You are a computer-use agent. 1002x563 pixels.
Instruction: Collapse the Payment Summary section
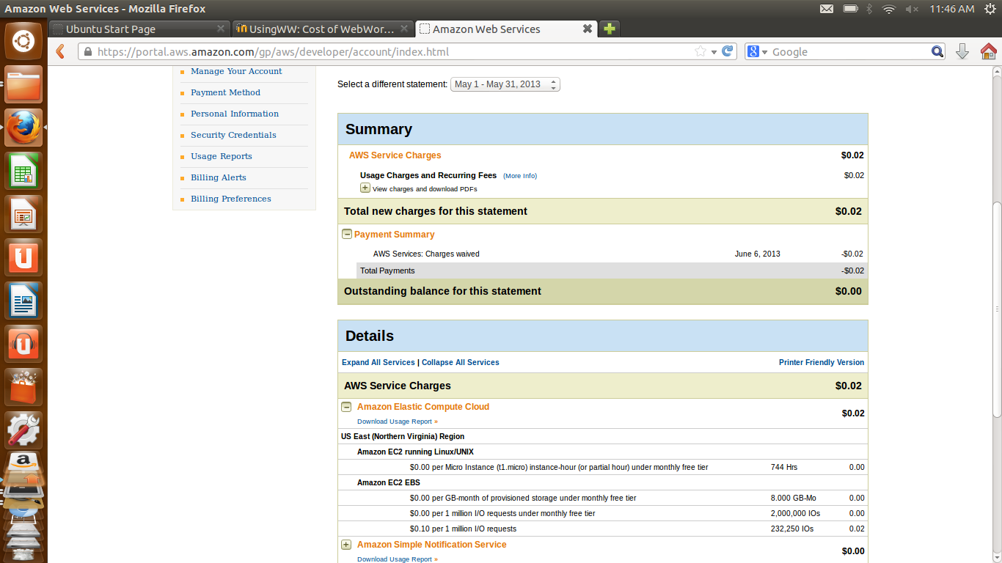coord(347,235)
